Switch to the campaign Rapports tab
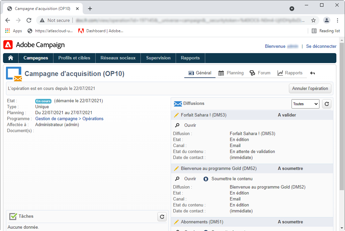 pyautogui.click(x=290, y=73)
